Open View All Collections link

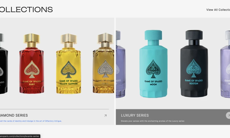click(x=218, y=10)
